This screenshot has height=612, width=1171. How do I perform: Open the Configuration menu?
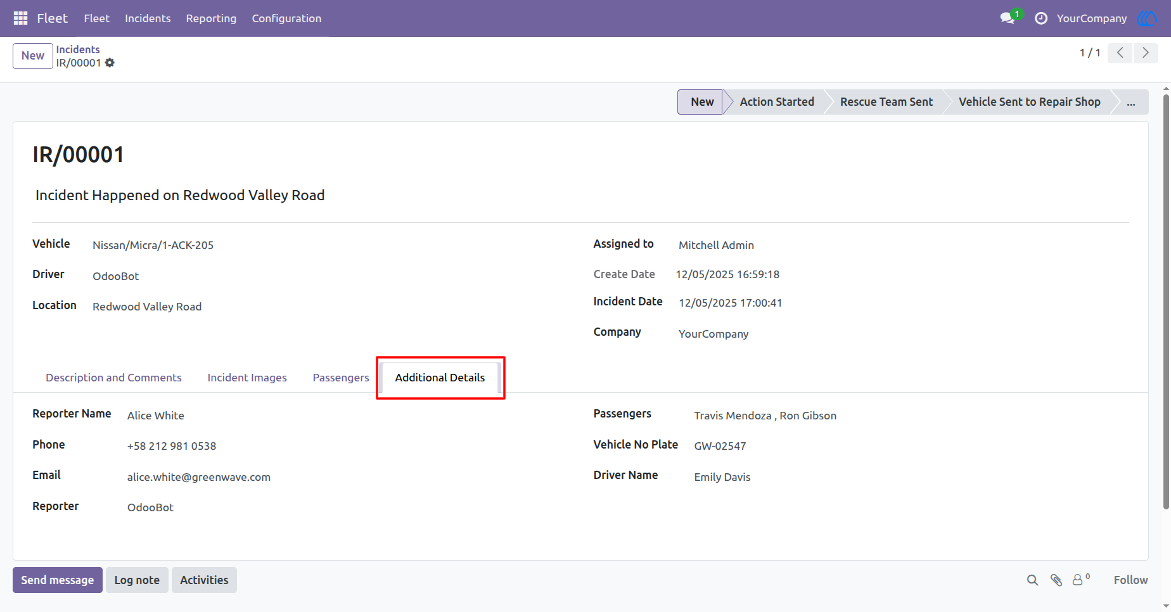tap(286, 18)
